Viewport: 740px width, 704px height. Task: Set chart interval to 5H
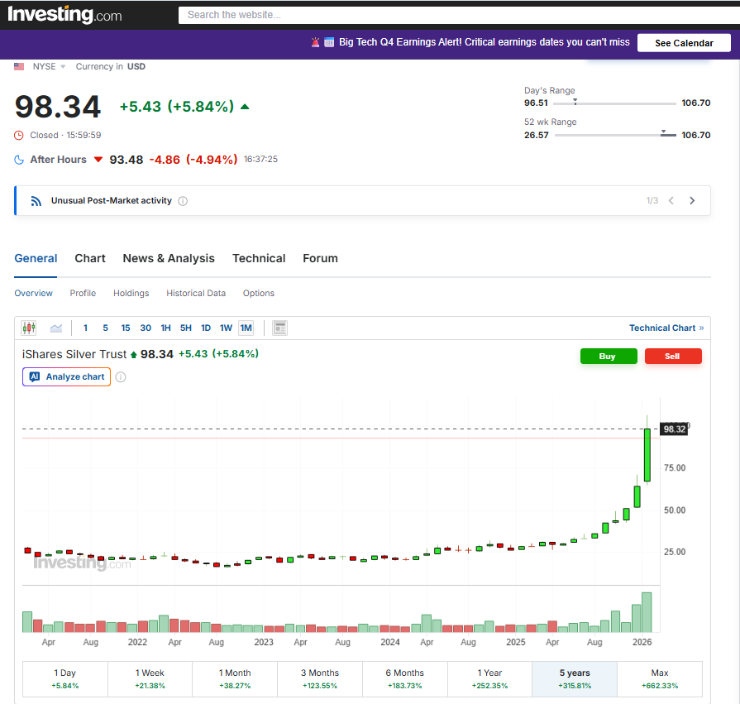[185, 328]
